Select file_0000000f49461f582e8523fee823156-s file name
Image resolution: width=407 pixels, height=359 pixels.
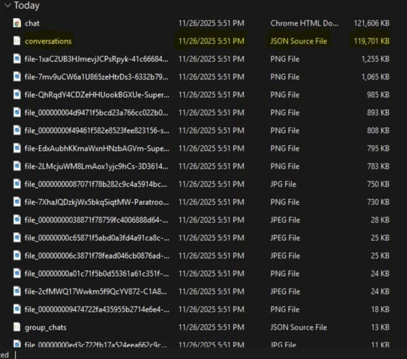coord(97,130)
